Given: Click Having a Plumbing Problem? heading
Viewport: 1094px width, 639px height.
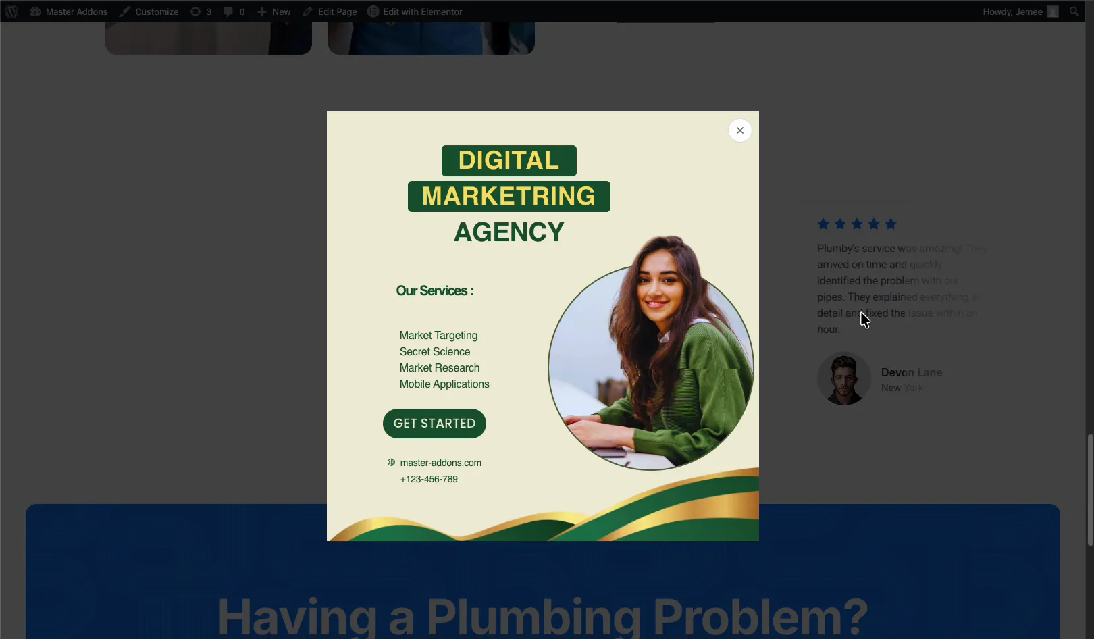Looking at the screenshot, I should 542,617.
